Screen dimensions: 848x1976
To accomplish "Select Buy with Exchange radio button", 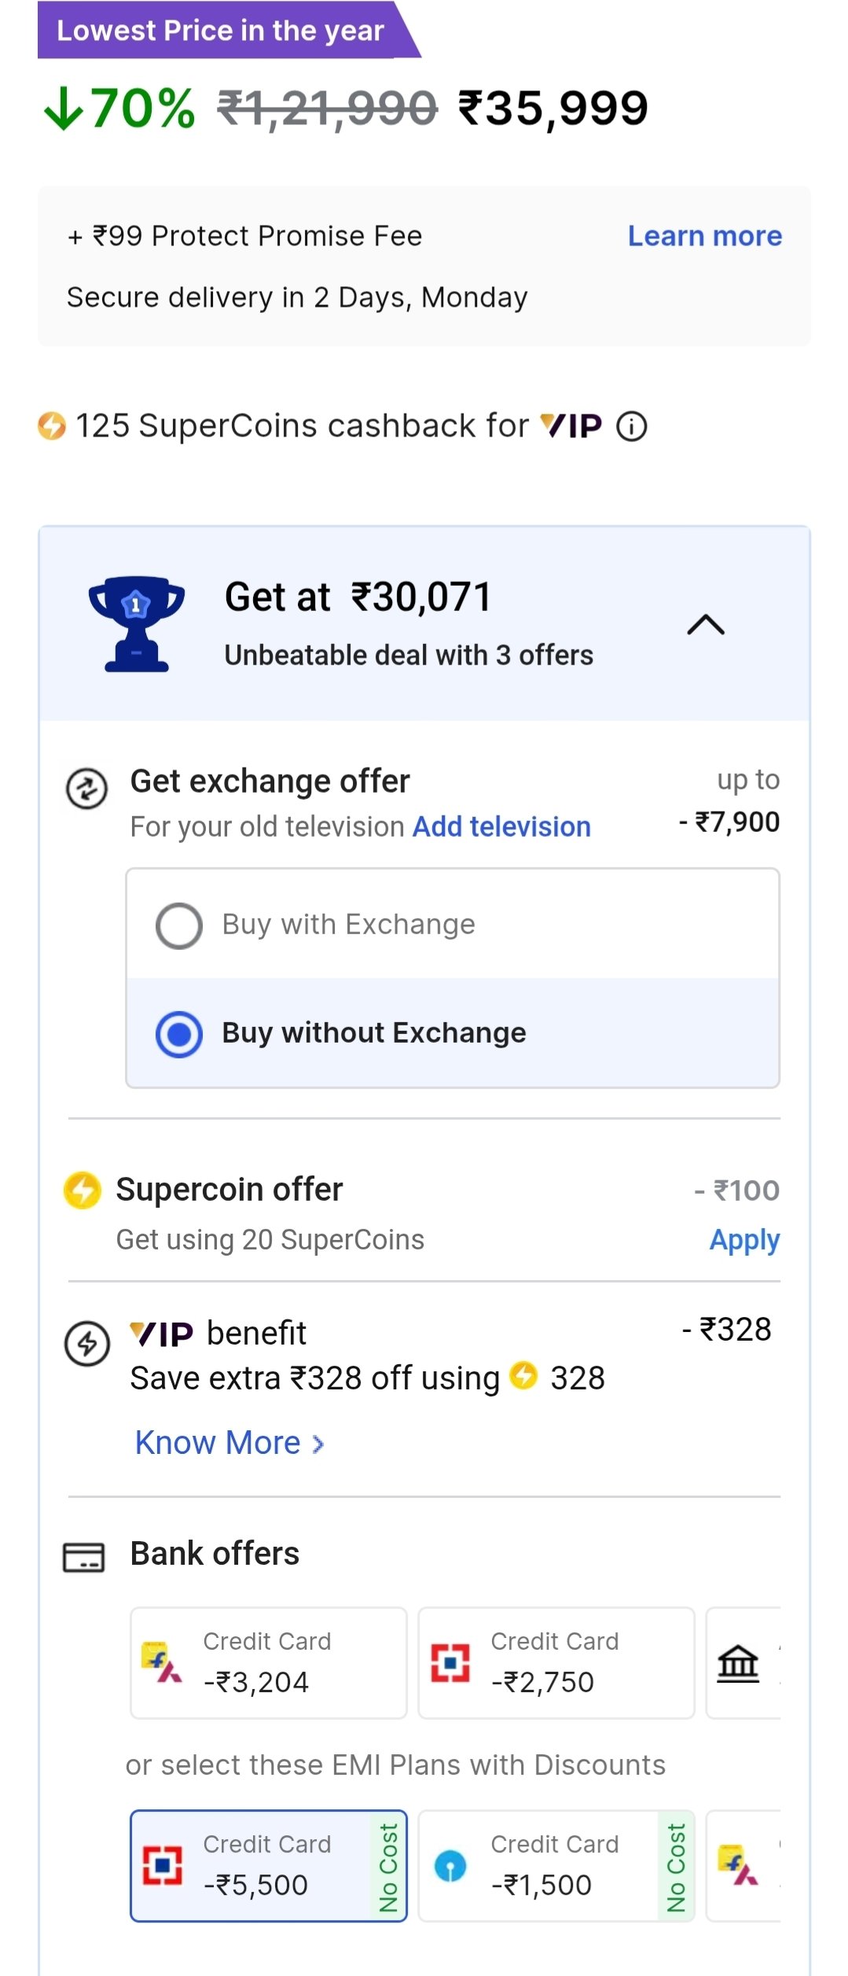I will tap(179, 925).
